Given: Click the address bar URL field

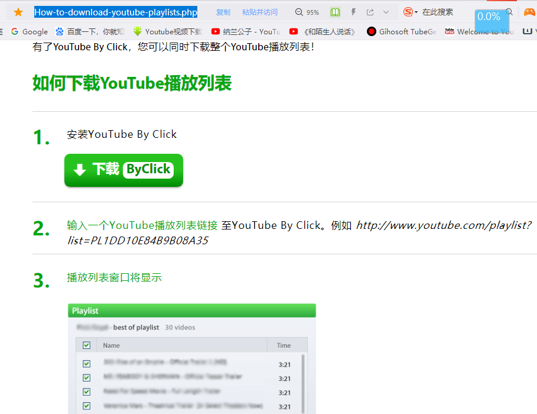Looking at the screenshot, I should [x=116, y=12].
